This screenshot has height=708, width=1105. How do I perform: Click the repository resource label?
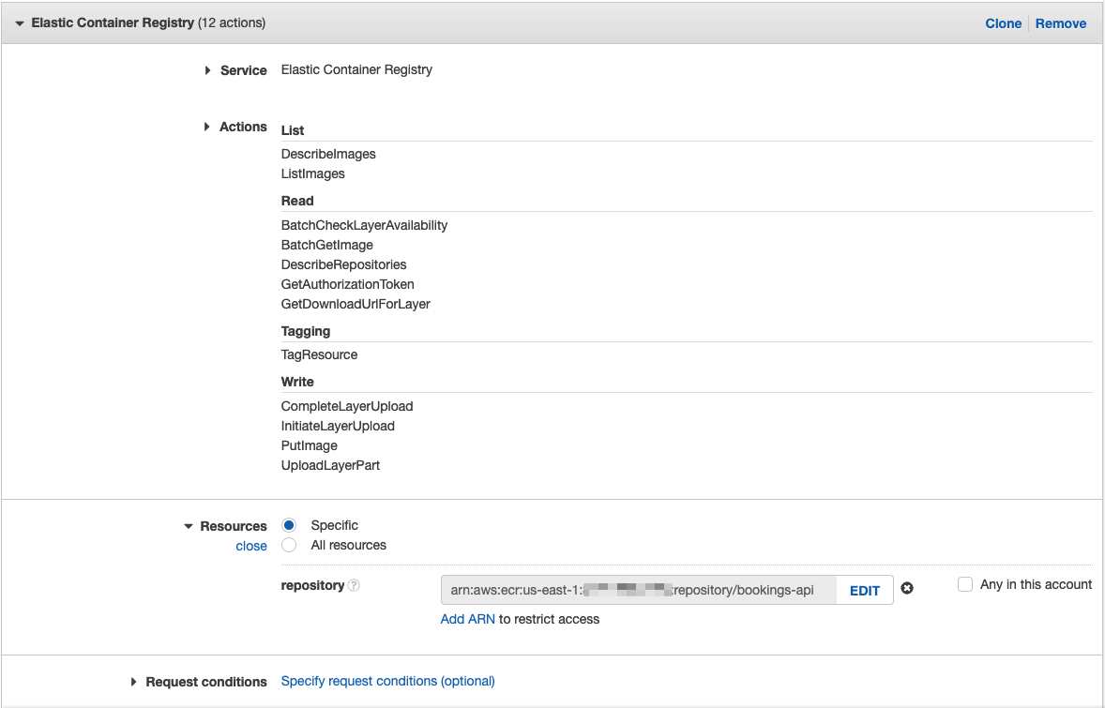pyautogui.click(x=313, y=585)
